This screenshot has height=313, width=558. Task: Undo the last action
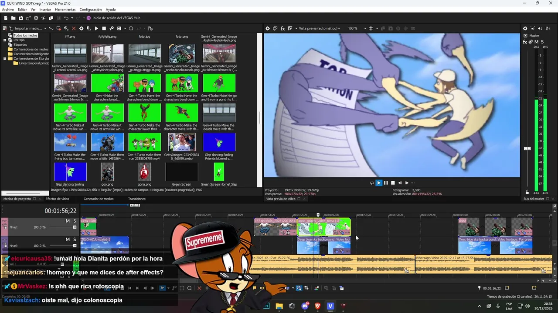pos(66,18)
